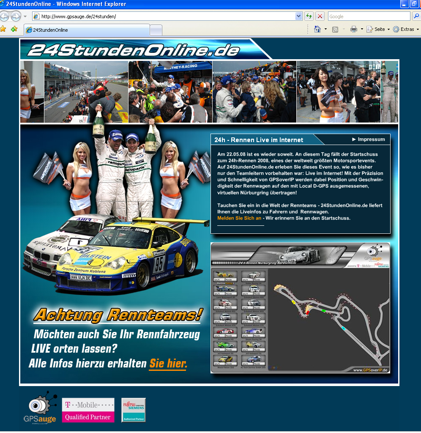Expand the Print options dropdown arrow

(x=362, y=29)
